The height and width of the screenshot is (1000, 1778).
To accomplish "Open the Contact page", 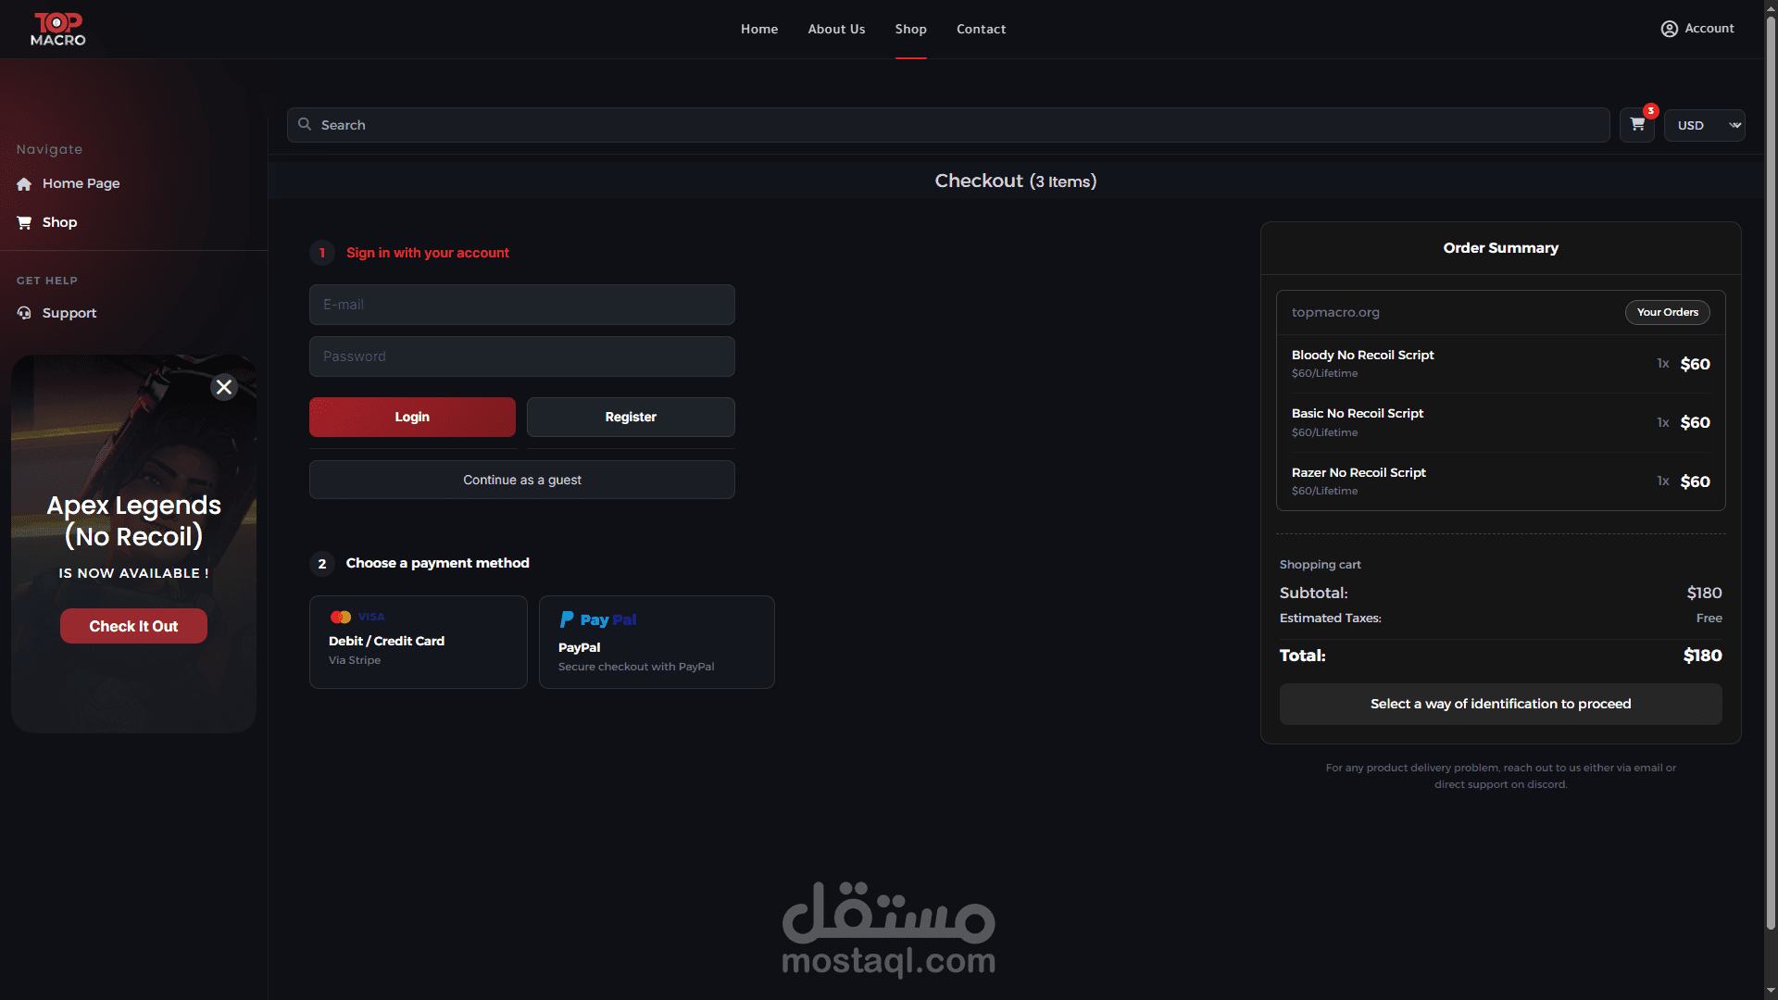I will [x=982, y=29].
